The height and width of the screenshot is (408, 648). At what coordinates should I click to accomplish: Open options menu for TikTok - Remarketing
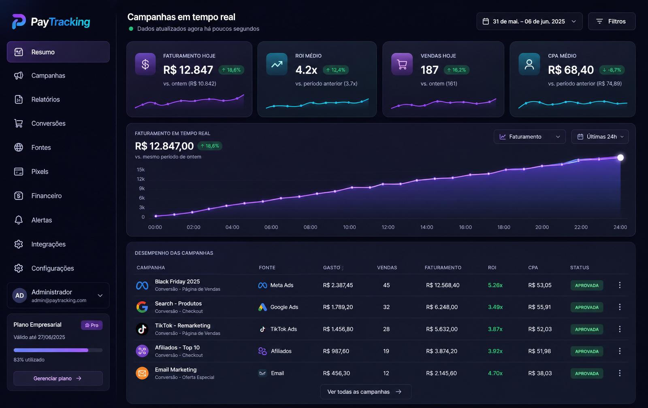click(620, 329)
